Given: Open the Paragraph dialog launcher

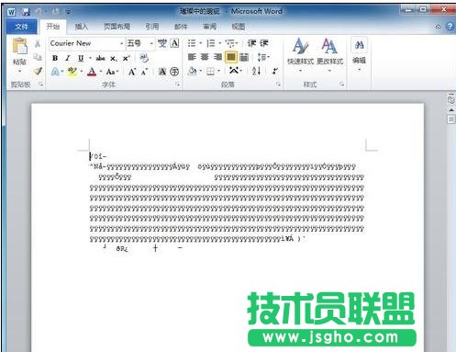Looking at the screenshot, I should 278,85.
